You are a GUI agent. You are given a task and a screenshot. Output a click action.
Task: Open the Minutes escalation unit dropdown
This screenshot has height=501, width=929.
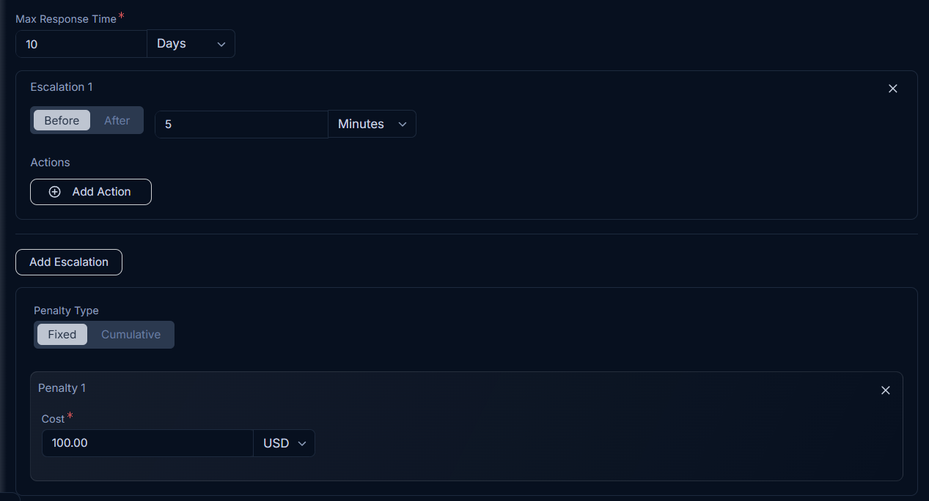[x=372, y=124]
